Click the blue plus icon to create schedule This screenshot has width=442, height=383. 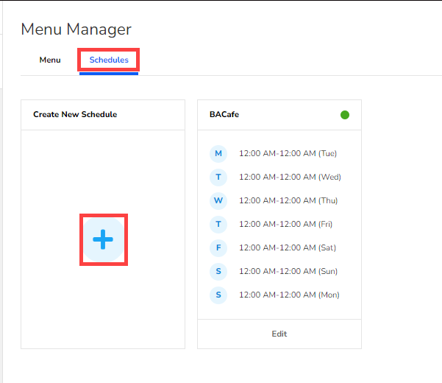103,239
